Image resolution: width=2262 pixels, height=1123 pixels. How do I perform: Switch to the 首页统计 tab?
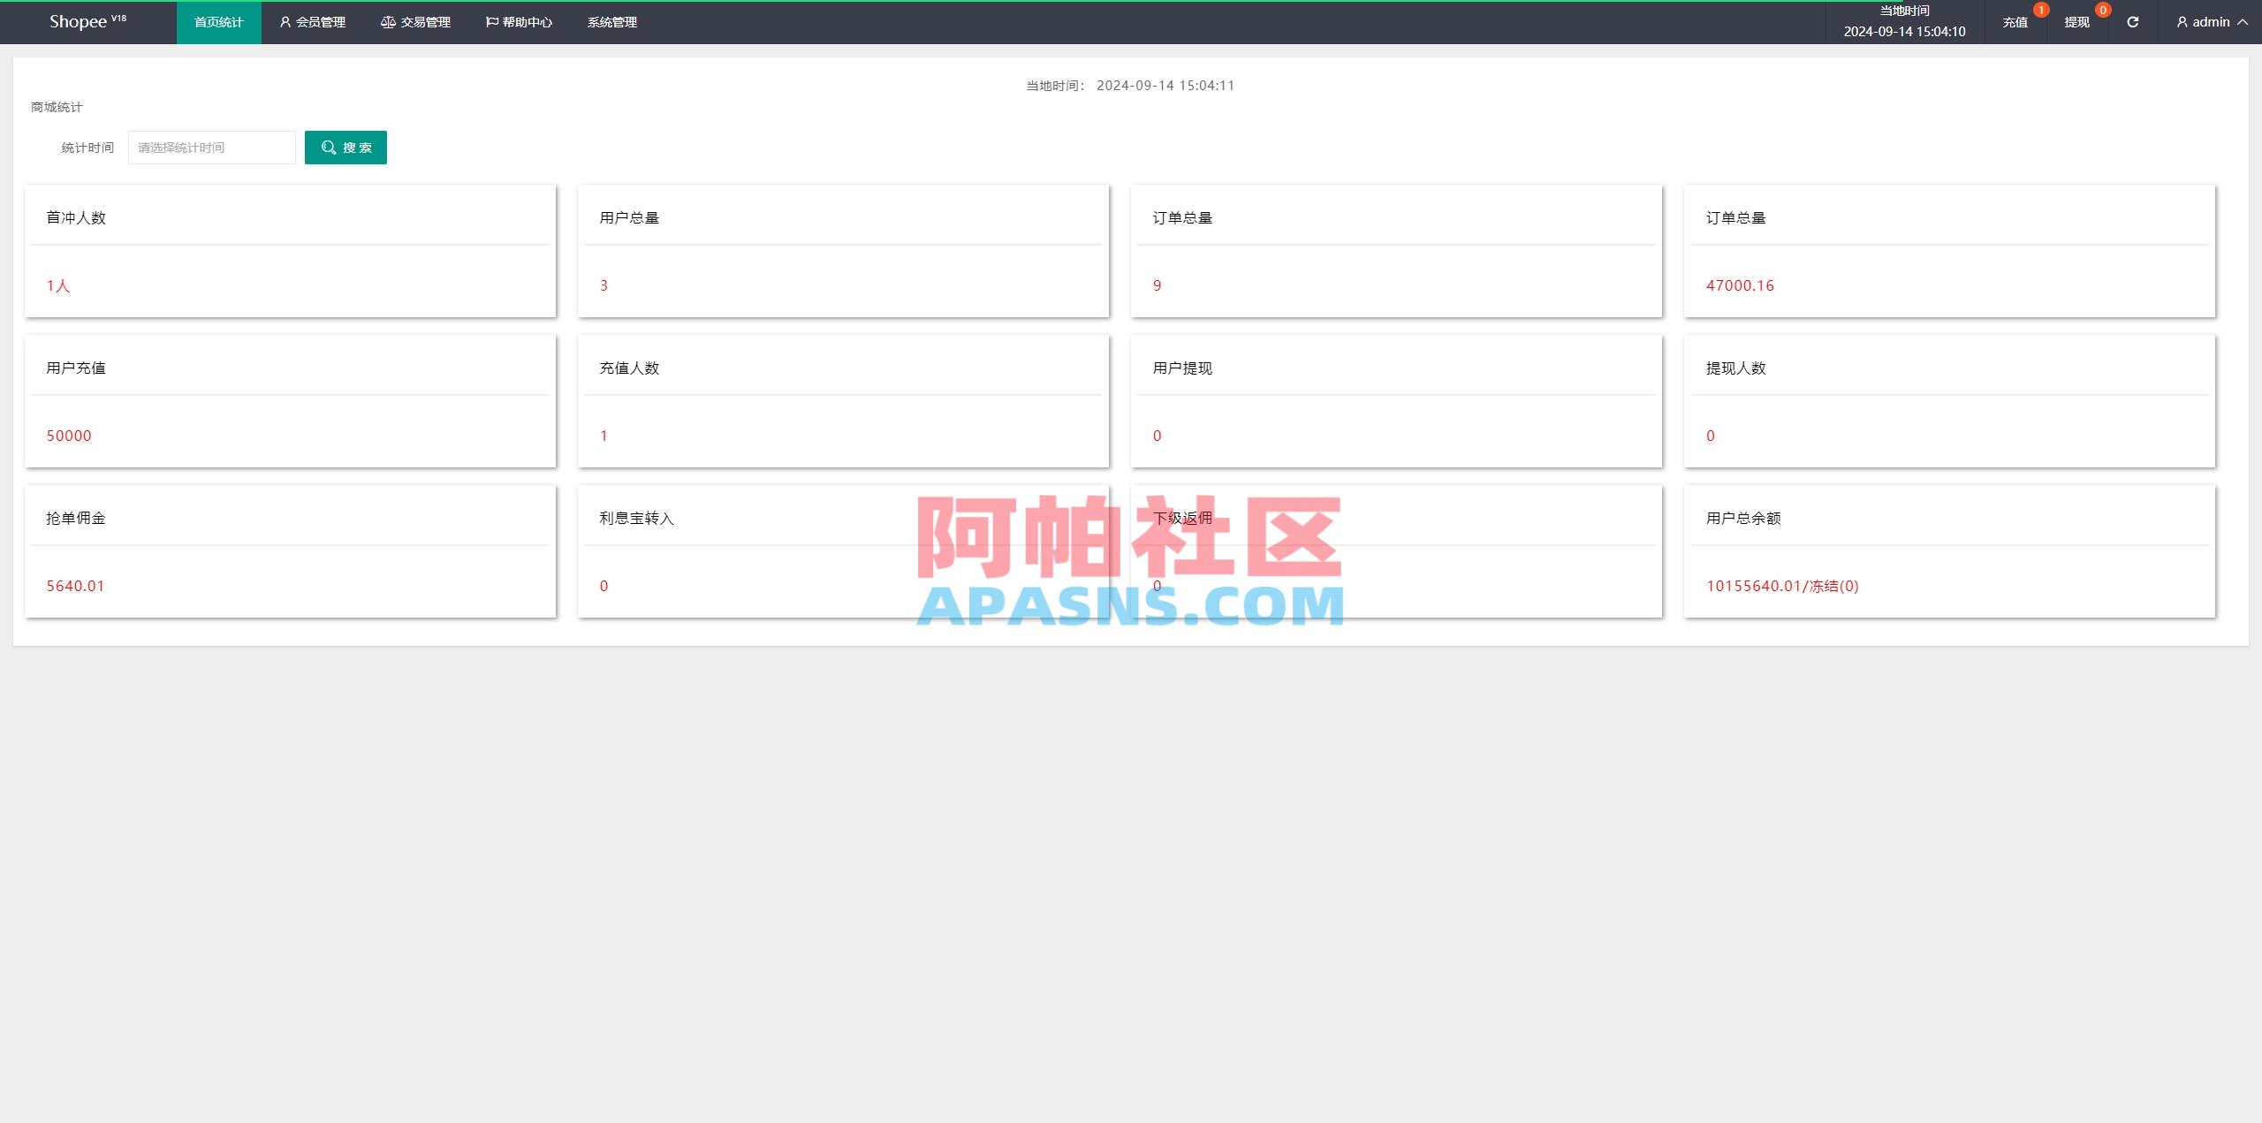tap(218, 22)
